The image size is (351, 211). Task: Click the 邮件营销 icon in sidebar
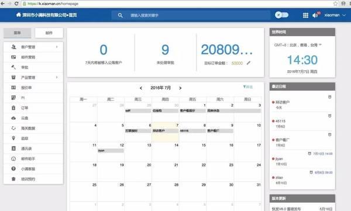(x=13, y=57)
